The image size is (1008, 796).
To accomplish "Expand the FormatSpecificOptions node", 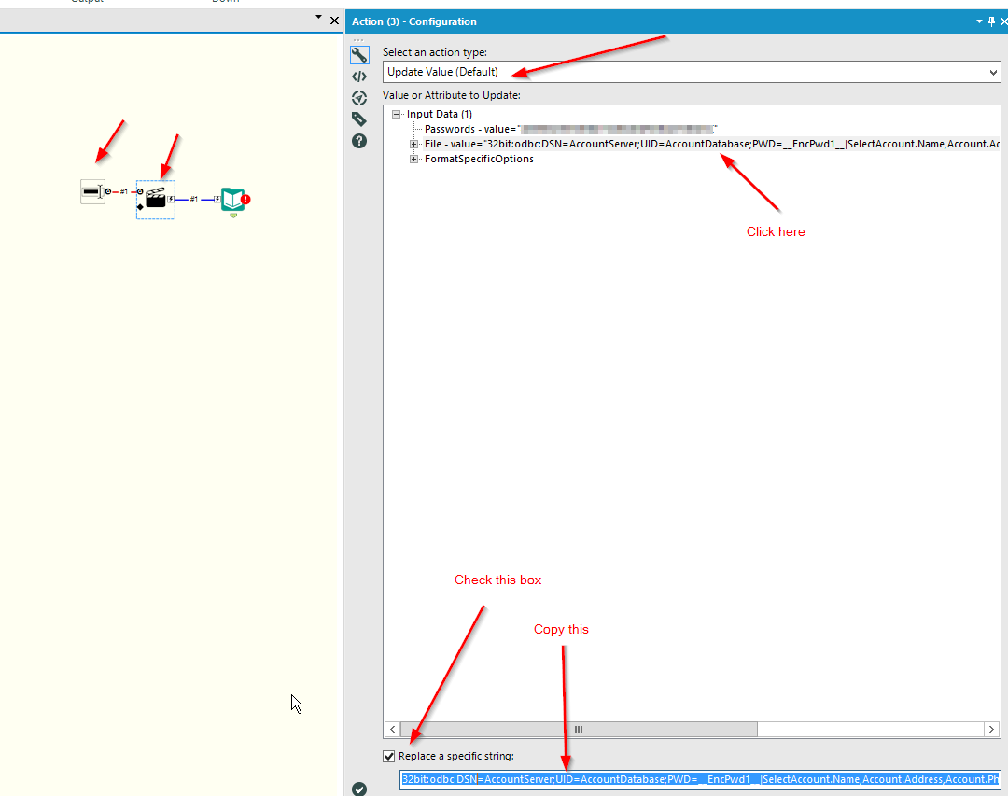I will pyautogui.click(x=413, y=159).
